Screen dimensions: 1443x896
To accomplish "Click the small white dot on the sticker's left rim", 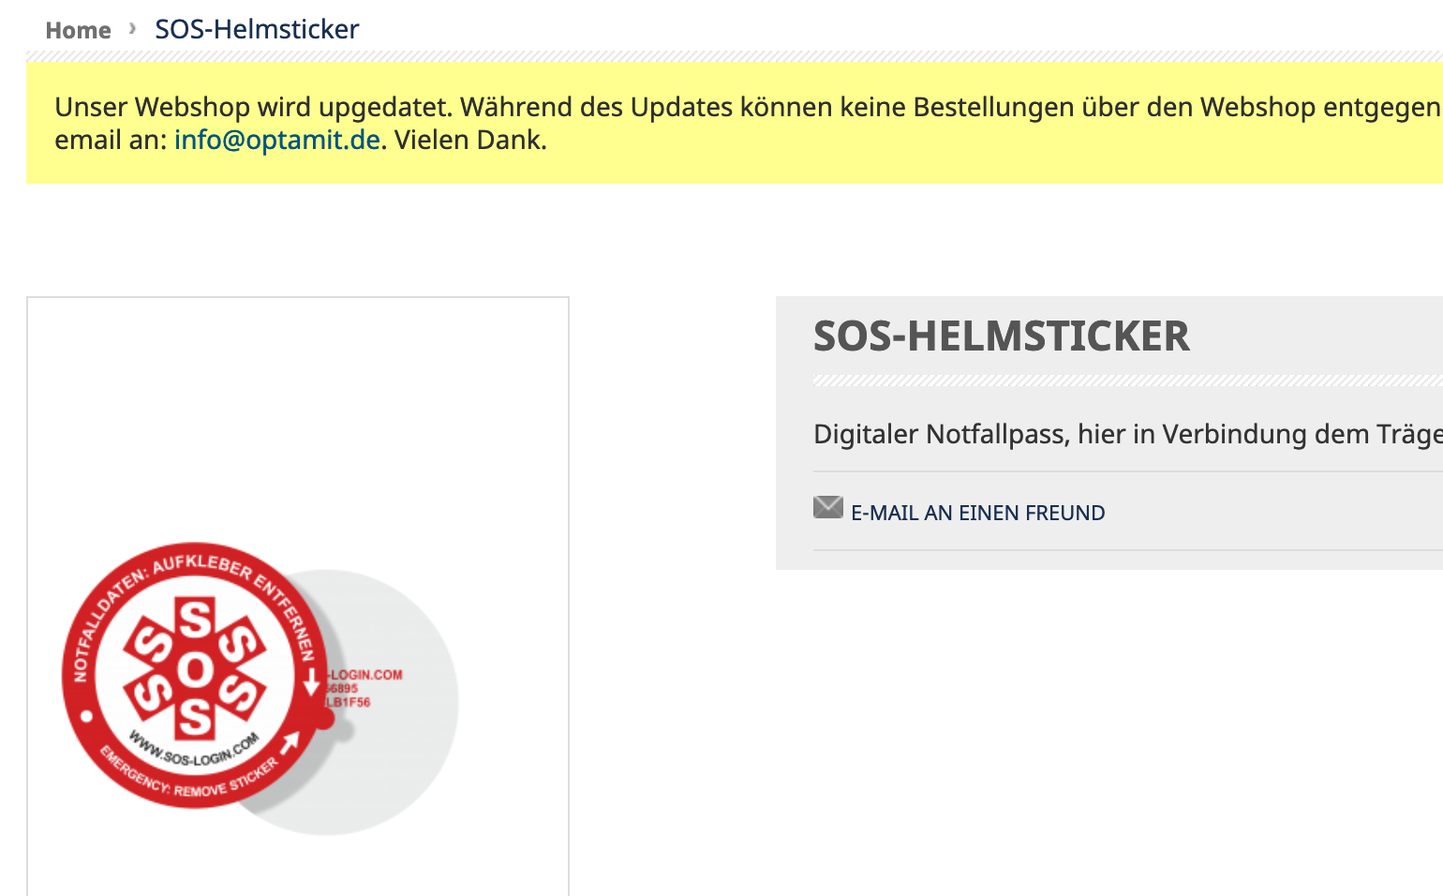I will (x=86, y=717).
